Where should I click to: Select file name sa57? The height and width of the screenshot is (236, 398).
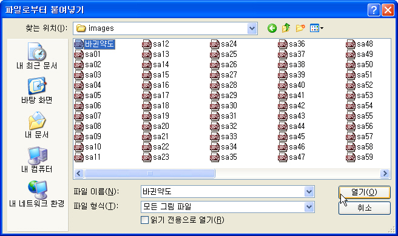coord(365,137)
